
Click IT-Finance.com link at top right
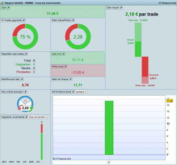167,3
